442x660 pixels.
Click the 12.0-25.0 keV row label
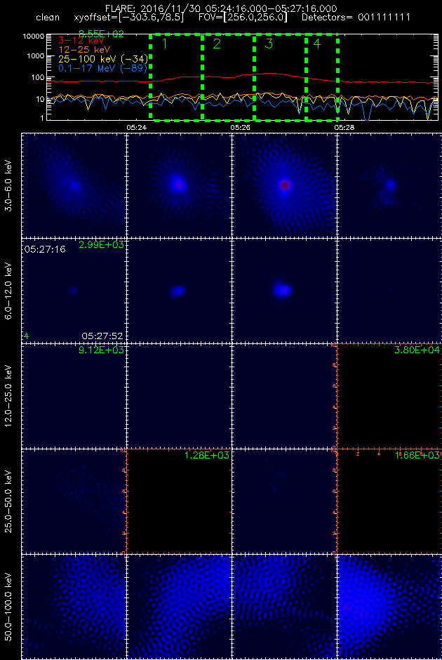pyautogui.click(x=9, y=396)
